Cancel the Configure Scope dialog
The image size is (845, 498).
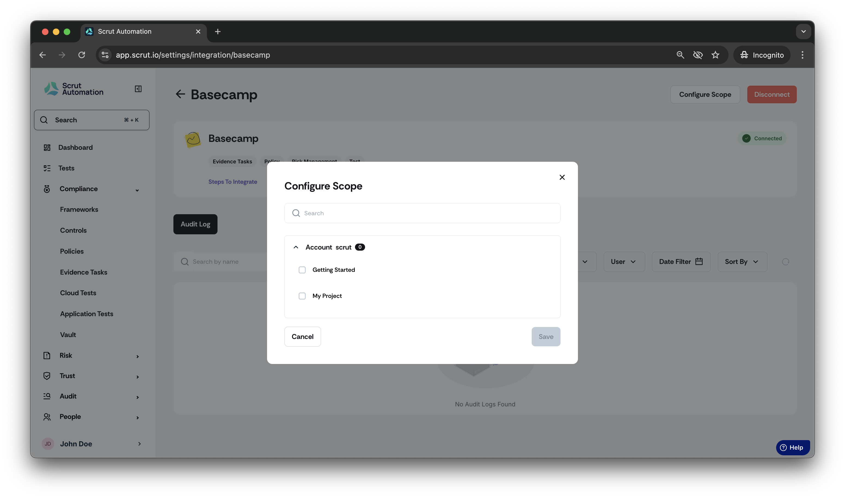pyautogui.click(x=302, y=337)
